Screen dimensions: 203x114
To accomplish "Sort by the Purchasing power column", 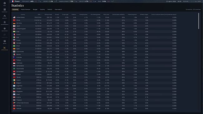I will [95, 14].
